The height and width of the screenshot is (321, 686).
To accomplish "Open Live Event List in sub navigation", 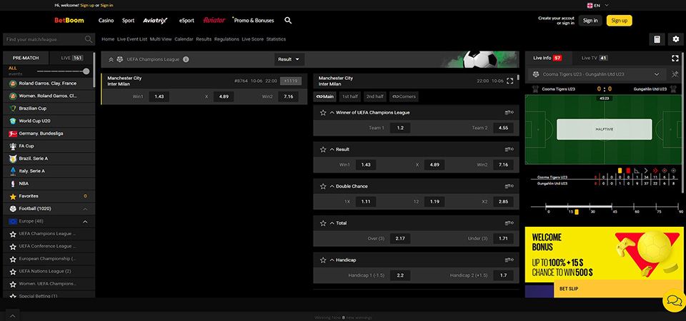I will click(132, 39).
